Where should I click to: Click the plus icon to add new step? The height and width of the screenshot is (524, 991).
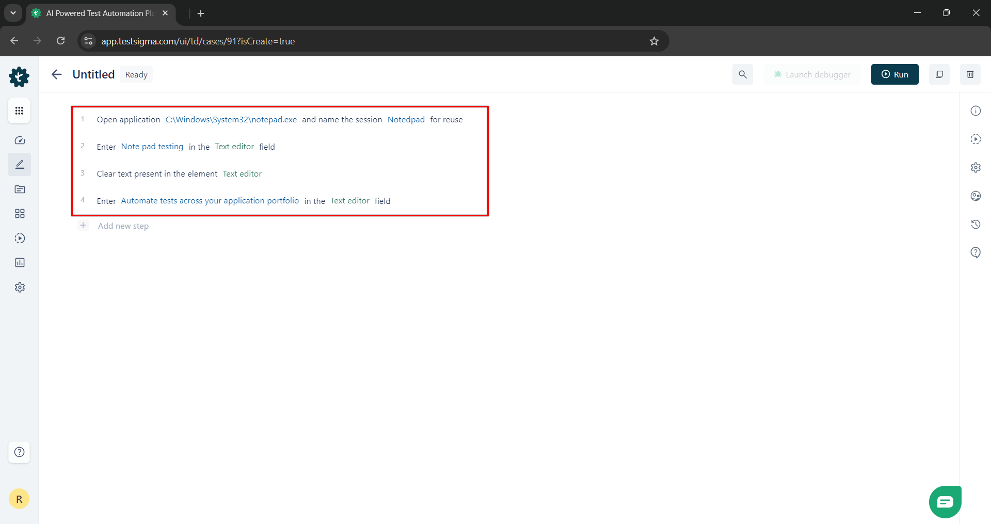pyautogui.click(x=83, y=226)
